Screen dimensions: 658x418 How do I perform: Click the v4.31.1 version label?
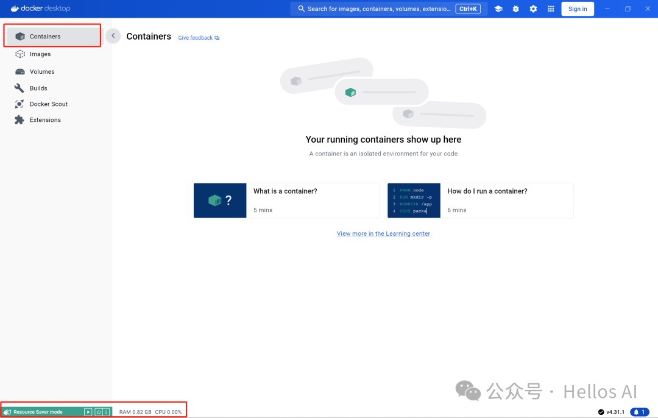tap(615, 412)
